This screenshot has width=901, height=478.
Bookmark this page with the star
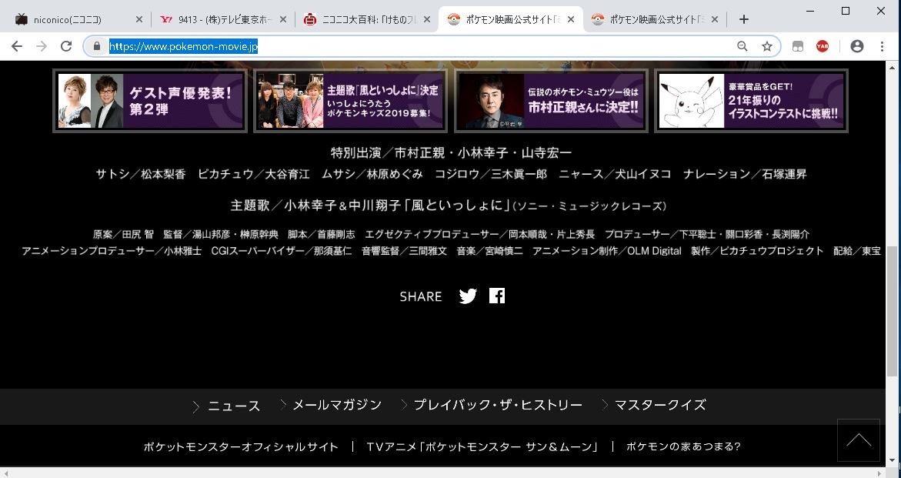(767, 46)
